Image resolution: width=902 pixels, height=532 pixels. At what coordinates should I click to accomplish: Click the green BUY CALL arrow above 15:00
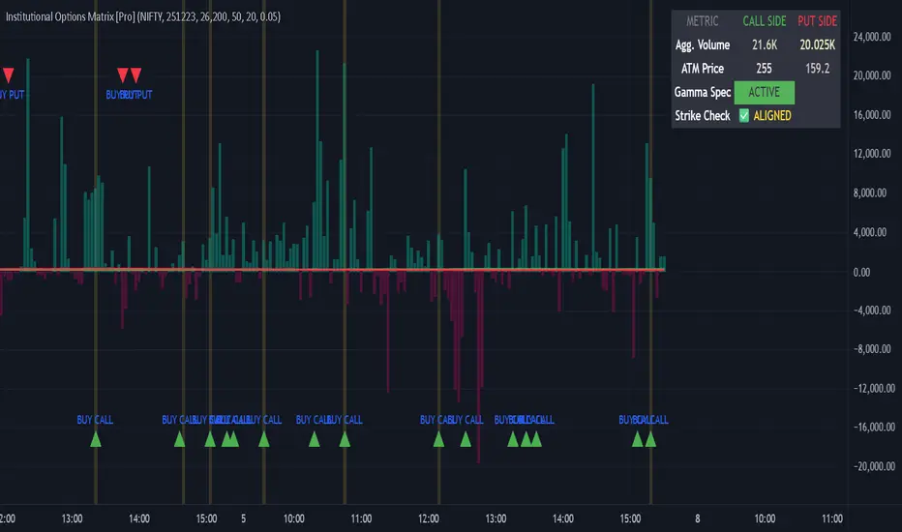tap(210, 440)
